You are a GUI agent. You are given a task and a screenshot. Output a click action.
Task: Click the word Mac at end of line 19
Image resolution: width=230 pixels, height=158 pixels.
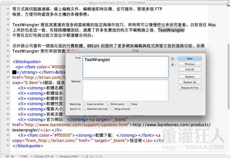click(x=212, y=25)
